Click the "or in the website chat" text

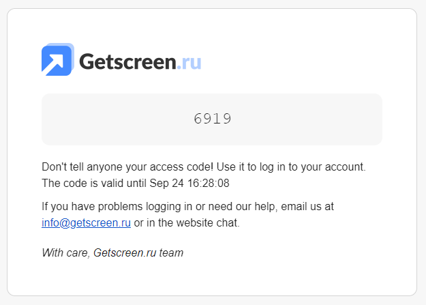(187, 222)
